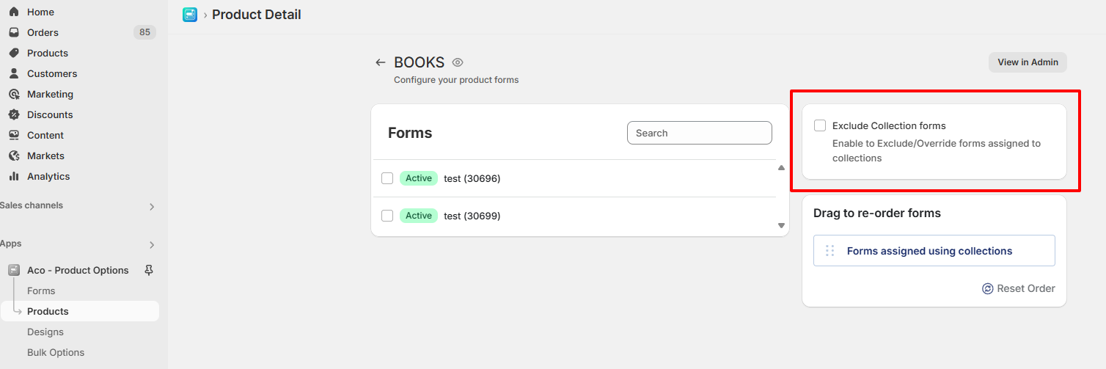Click the drag handle on Forms assigned using collections
Image resolution: width=1106 pixels, height=369 pixels.
pyautogui.click(x=830, y=251)
